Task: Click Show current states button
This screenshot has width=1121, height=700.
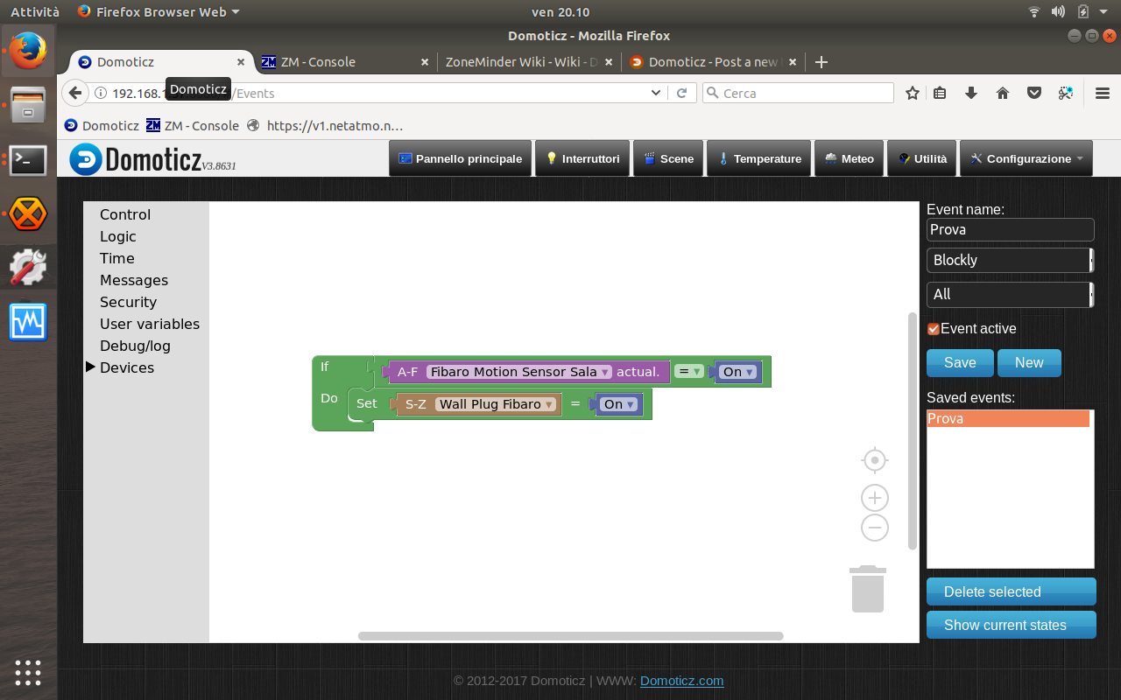Action: click(1011, 625)
